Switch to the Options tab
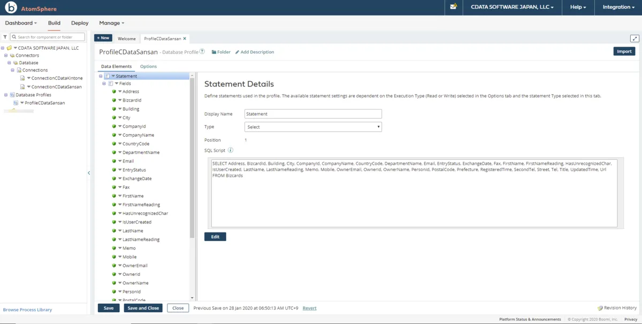 point(148,66)
